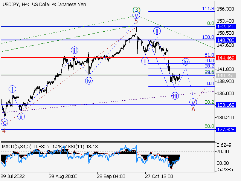The image size is (241, 181).
Task: Click the red A wave label
Action: [193, 109]
